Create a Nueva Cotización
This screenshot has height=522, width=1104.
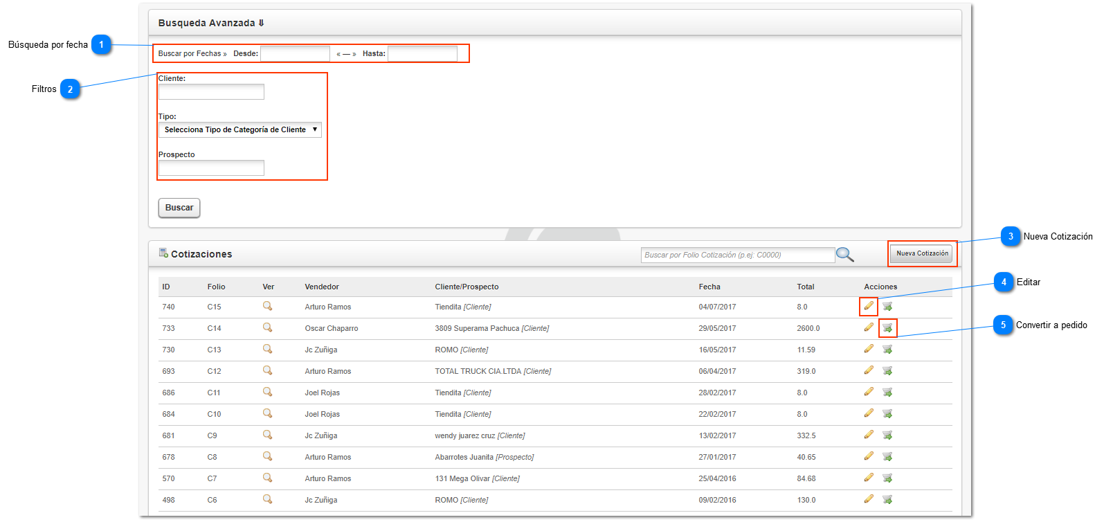tap(923, 253)
